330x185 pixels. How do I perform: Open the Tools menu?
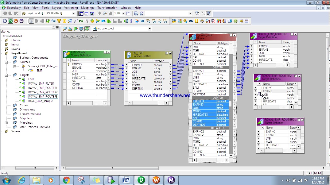click(x=45, y=8)
